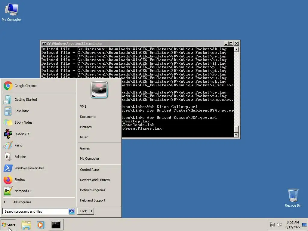Launch Solitaire game
Screen dimensions: 308x231
(x=39, y=156)
